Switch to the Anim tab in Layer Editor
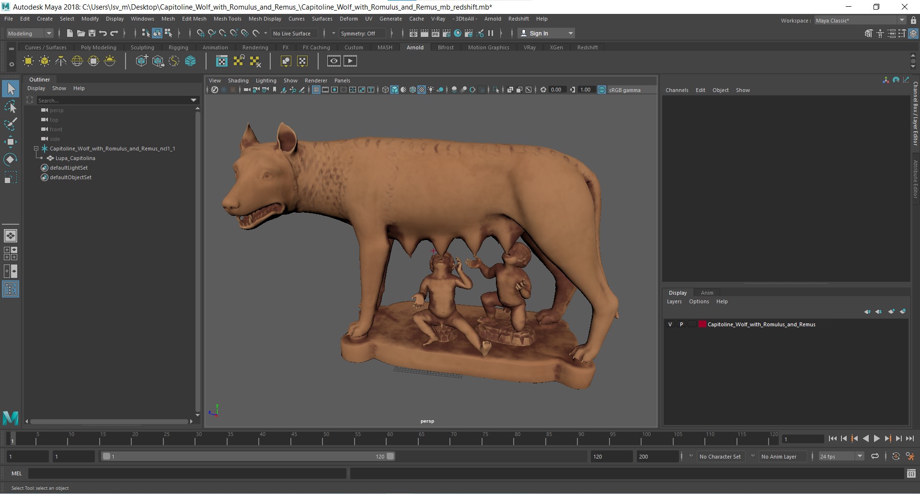 click(x=707, y=293)
